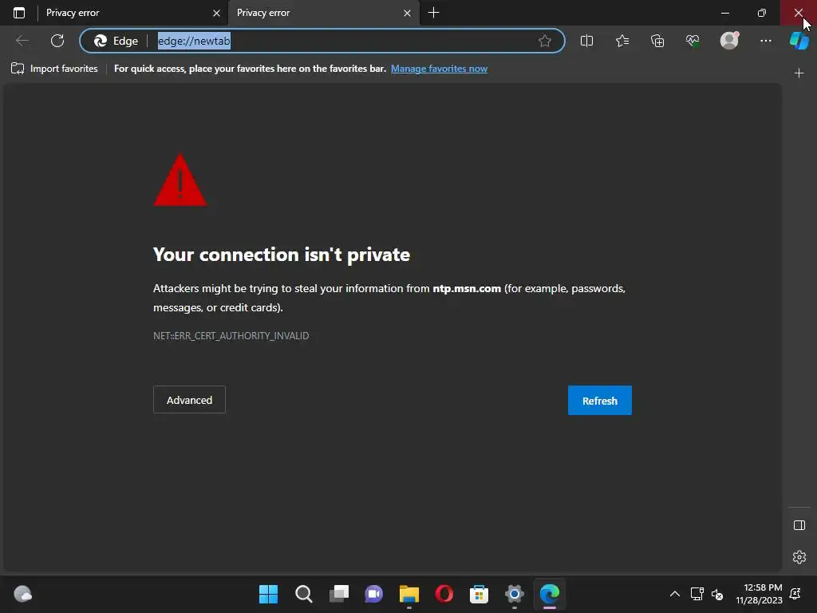The height and width of the screenshot is (613, 817).
Task: Switch to the first Privacy error tab
Action: [x=124, y=13]
